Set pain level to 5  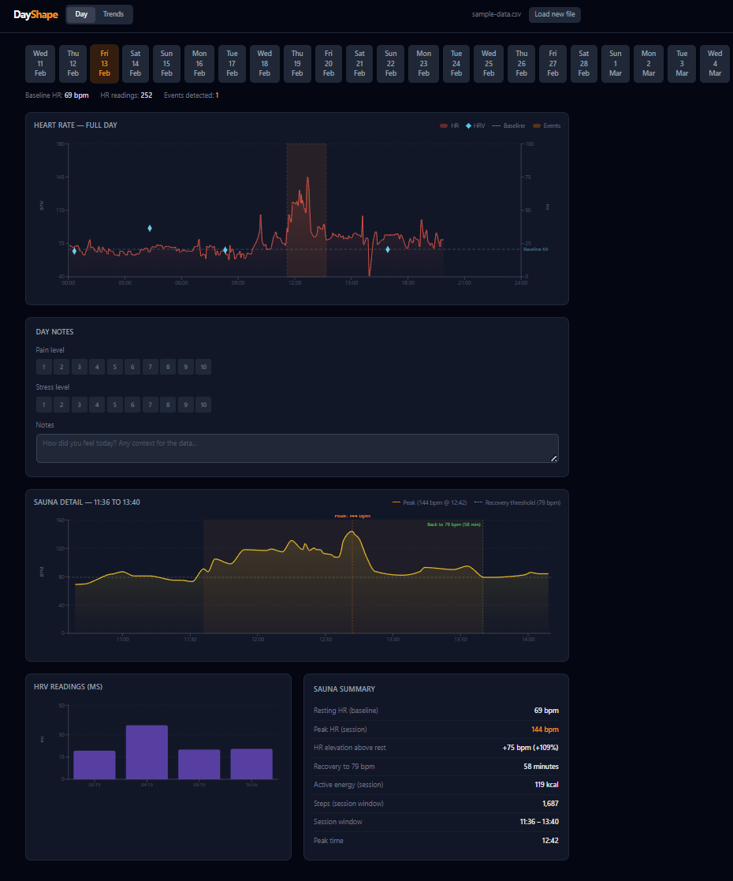click(114, 367)
